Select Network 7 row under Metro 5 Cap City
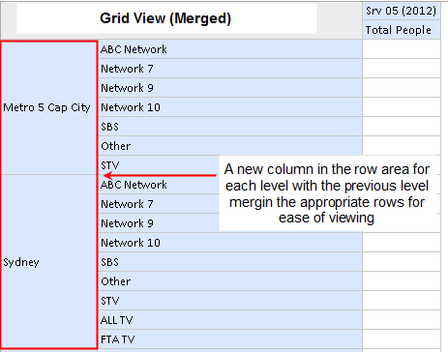The width and height of the screenshot is (448, 352). tap(230, 69)
